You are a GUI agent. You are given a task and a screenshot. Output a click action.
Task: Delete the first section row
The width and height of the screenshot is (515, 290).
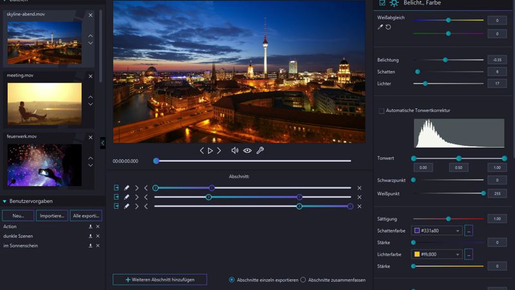(359, 188)
